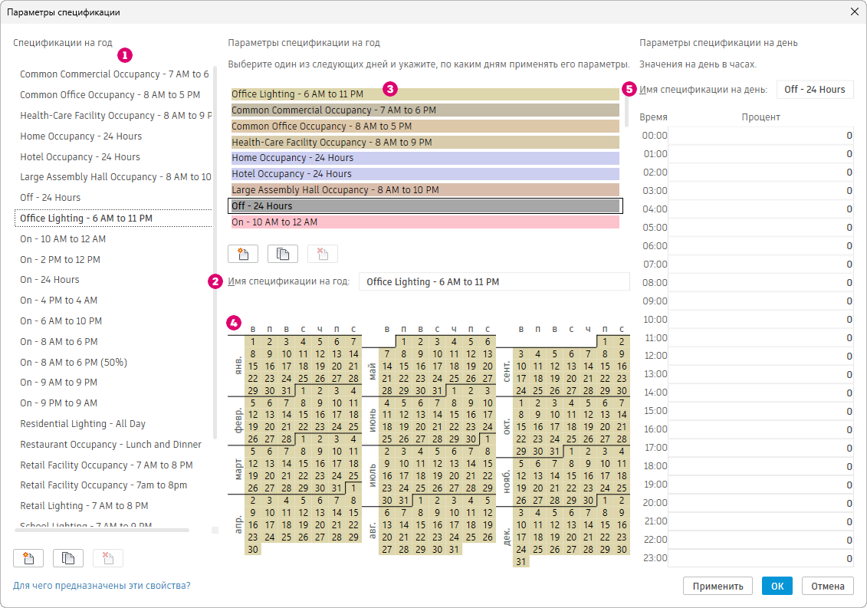Click the delete yearly schedule icon under the left list
This screenshot has width=867, height=608.
coord(108,558)
